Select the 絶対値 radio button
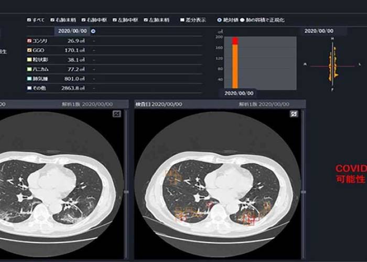The width and height of the screenshot is (367, 262). point(219,20)
